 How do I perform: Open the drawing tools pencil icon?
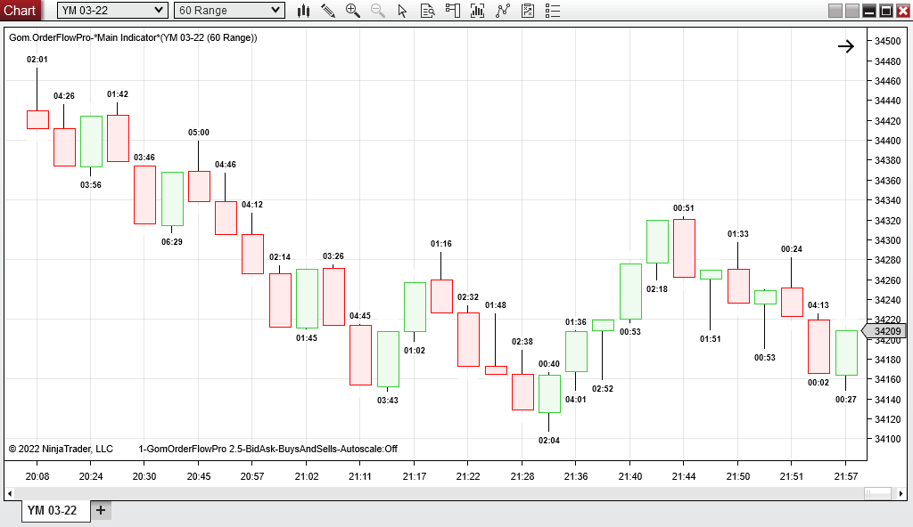tap(328, 11)
